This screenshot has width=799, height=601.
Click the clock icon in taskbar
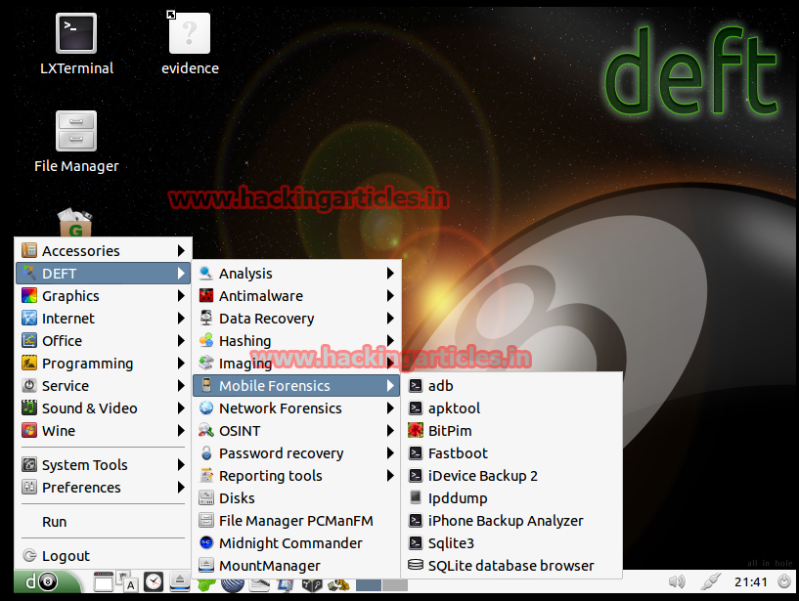[x=153, y=581]
